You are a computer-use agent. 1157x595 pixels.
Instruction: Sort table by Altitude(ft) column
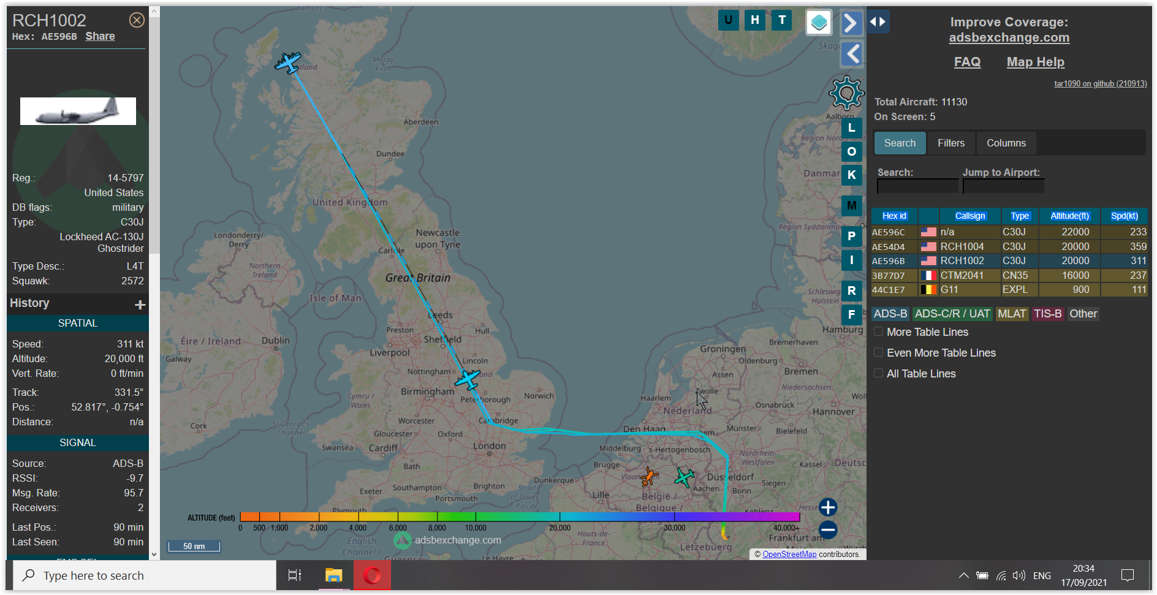point(1070,216)
